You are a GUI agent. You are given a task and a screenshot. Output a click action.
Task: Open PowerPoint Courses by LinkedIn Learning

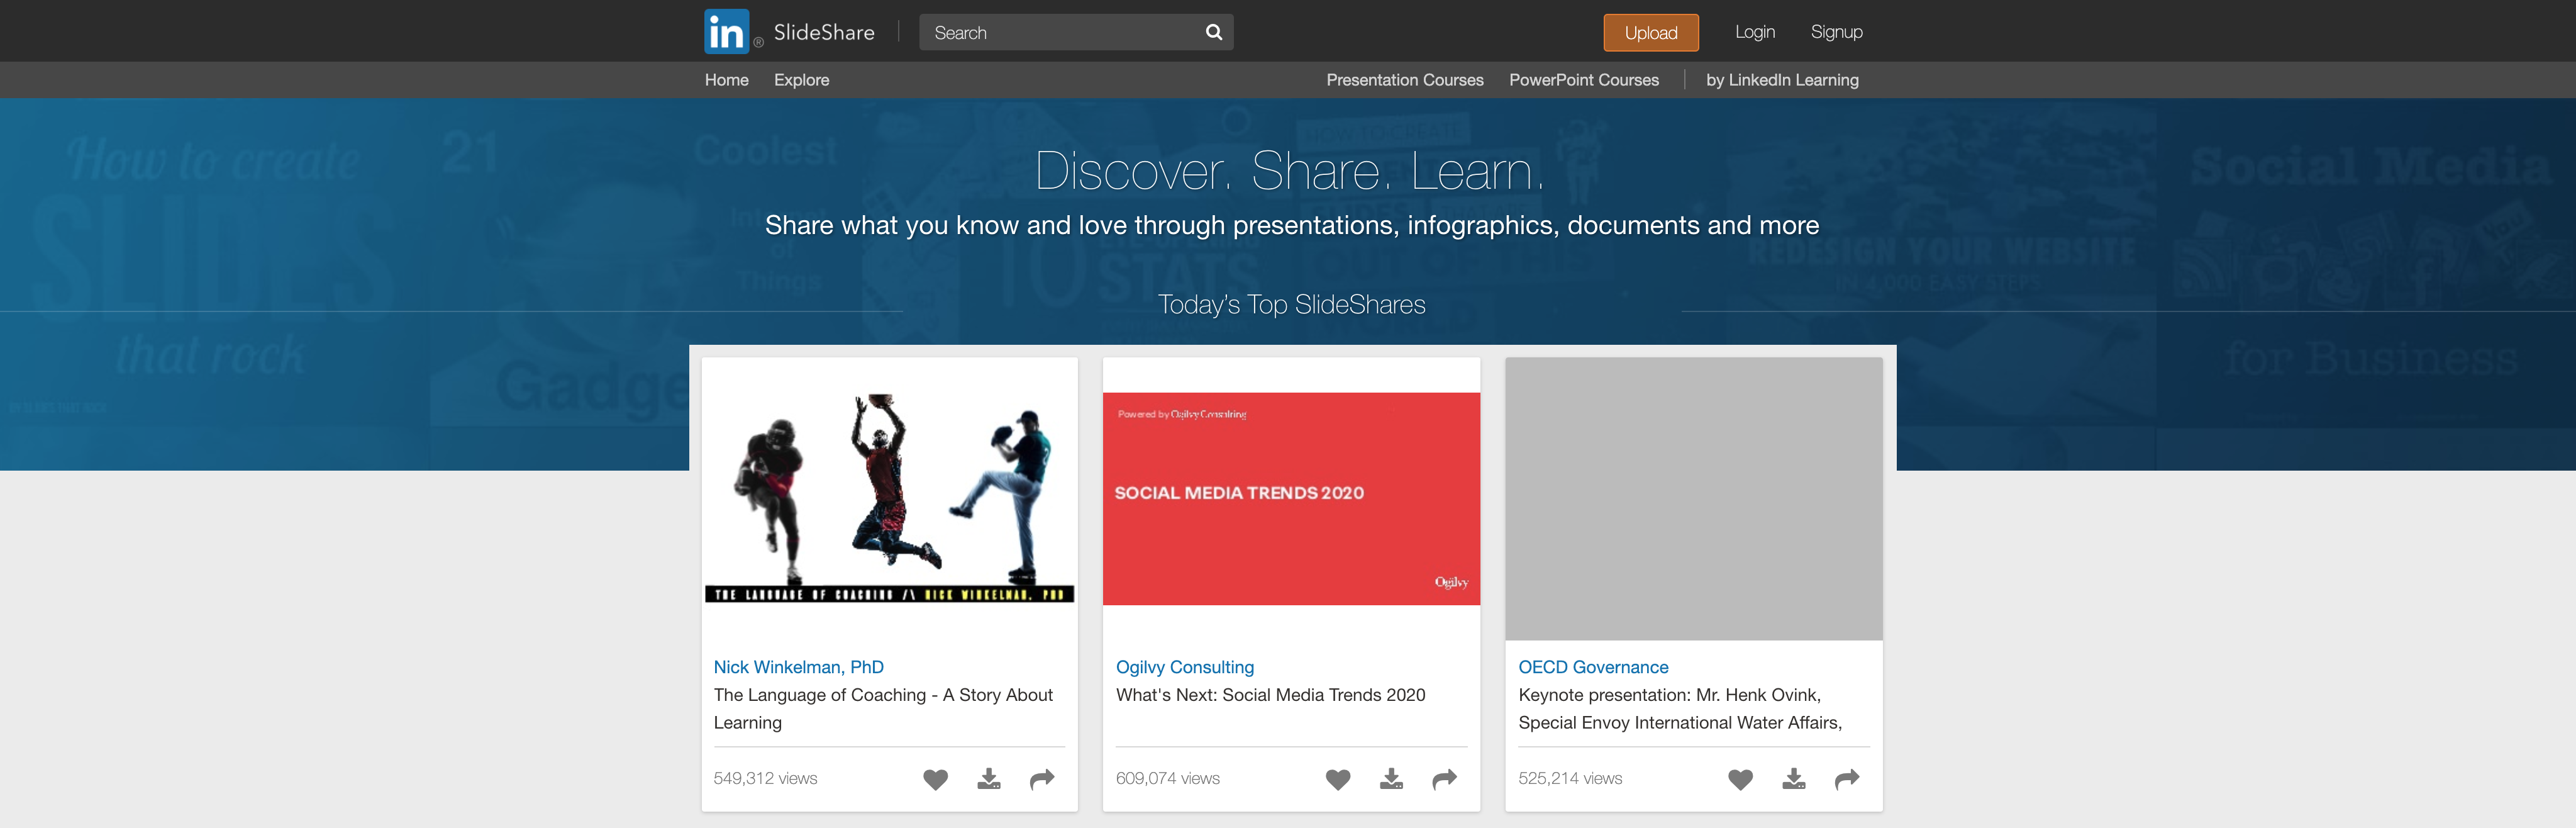[x=1583, y=80]
